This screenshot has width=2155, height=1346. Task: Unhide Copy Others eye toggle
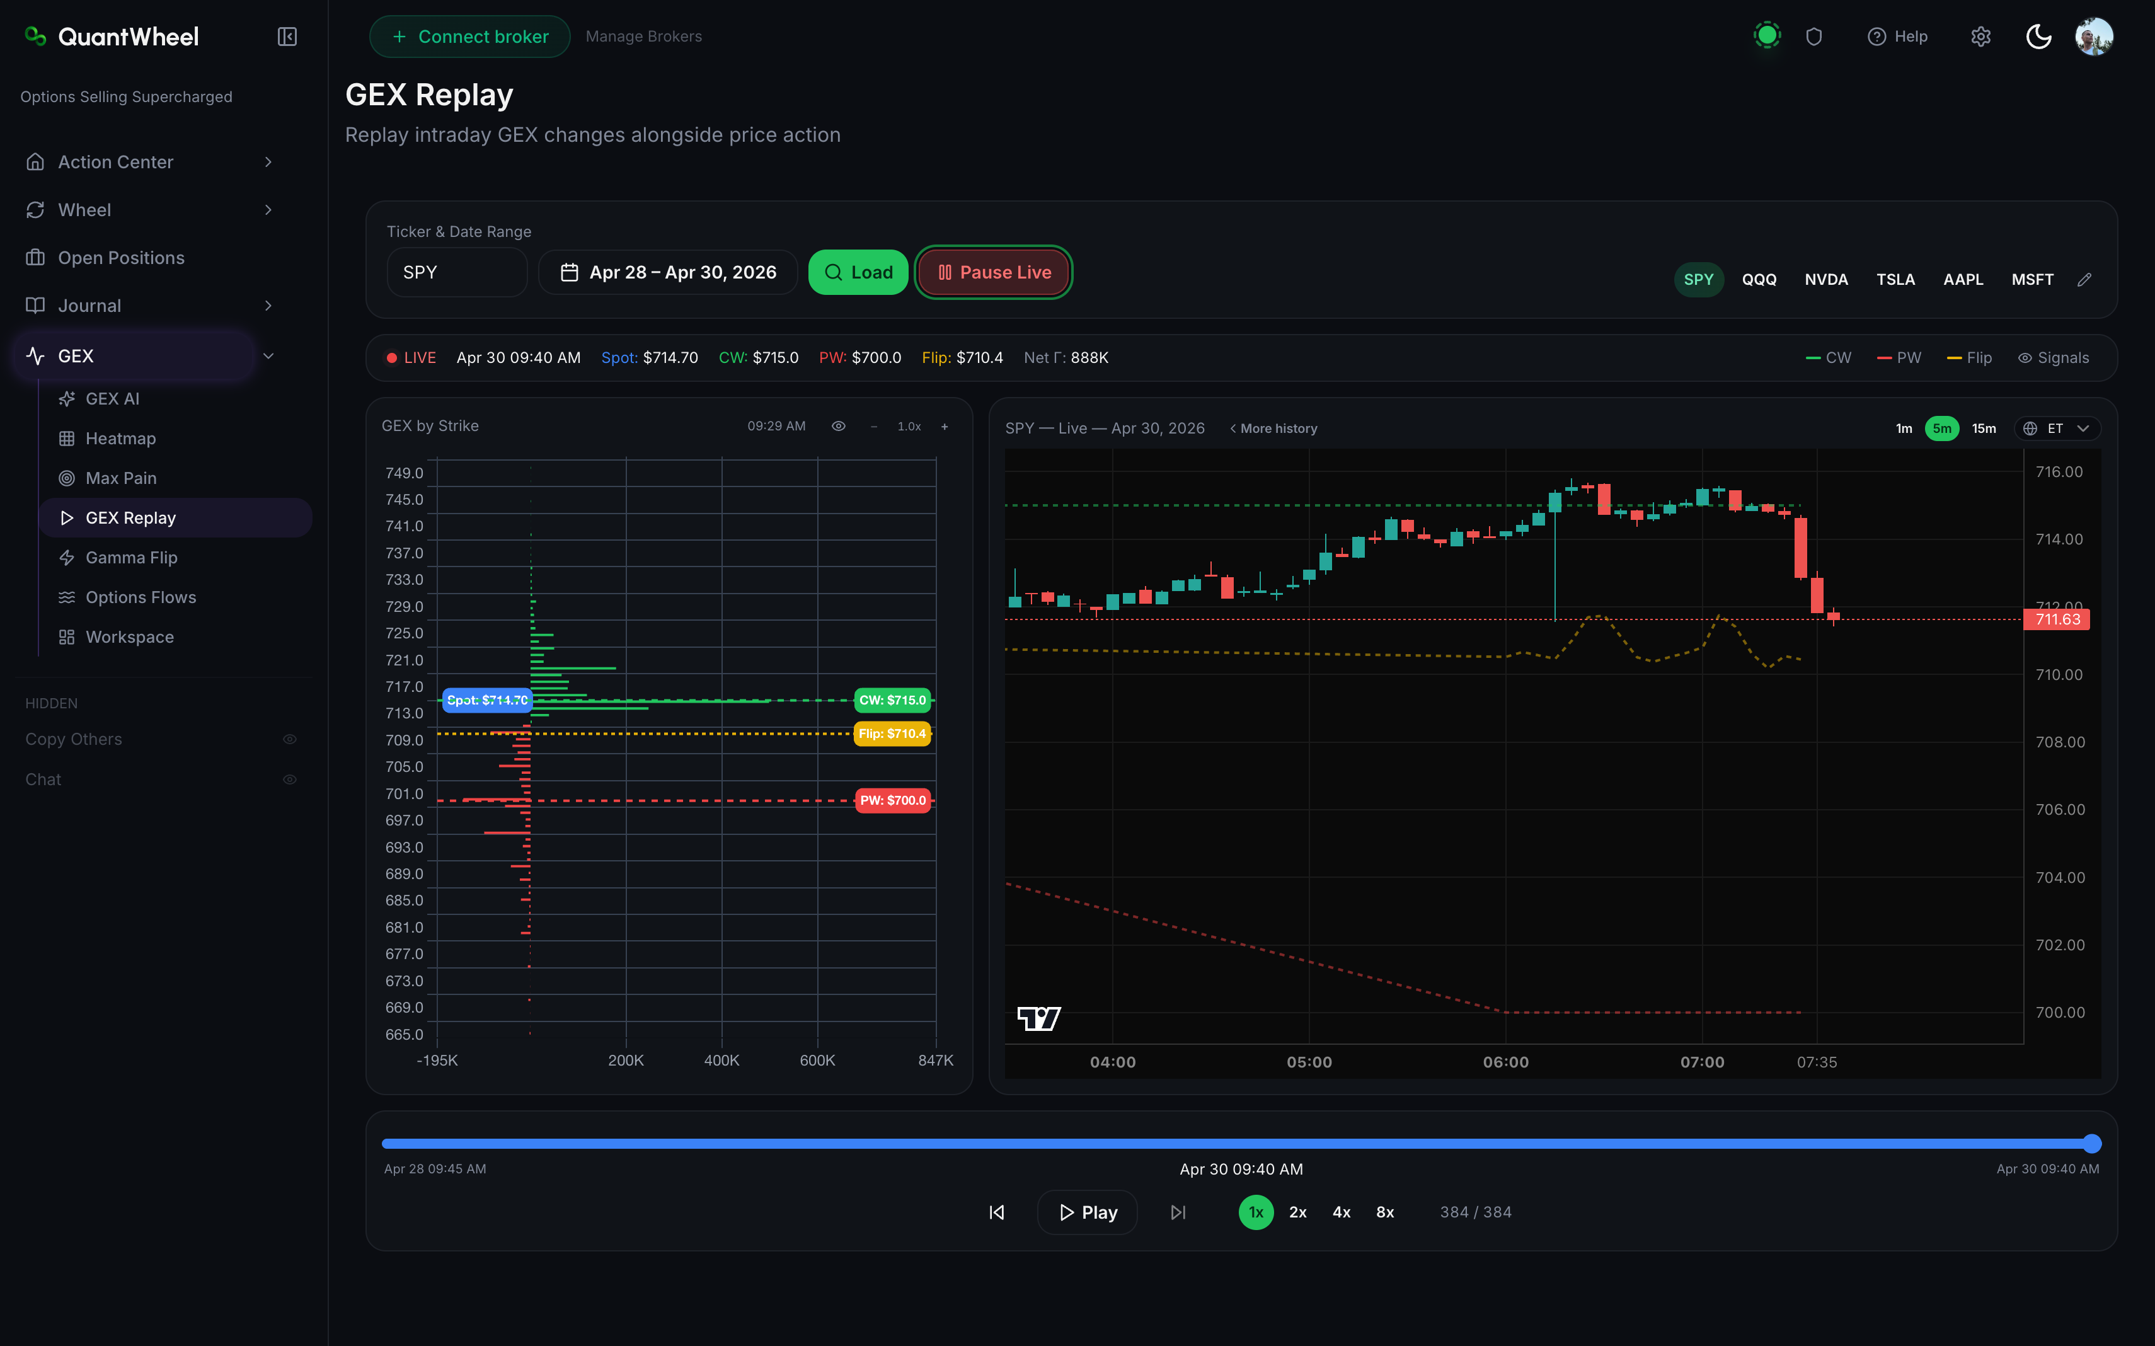(x=289, y=740)
